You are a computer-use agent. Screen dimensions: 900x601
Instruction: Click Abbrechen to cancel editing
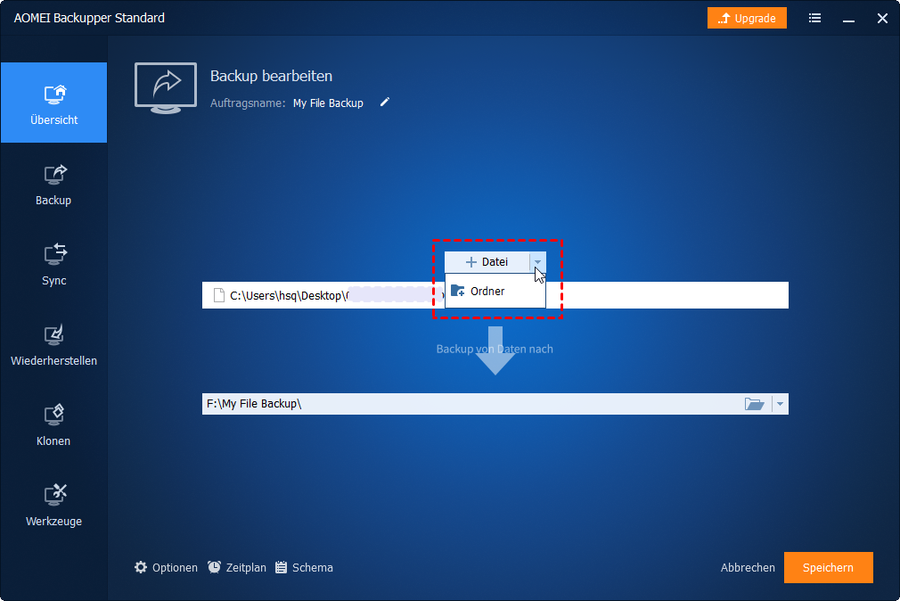click(748, 568)
